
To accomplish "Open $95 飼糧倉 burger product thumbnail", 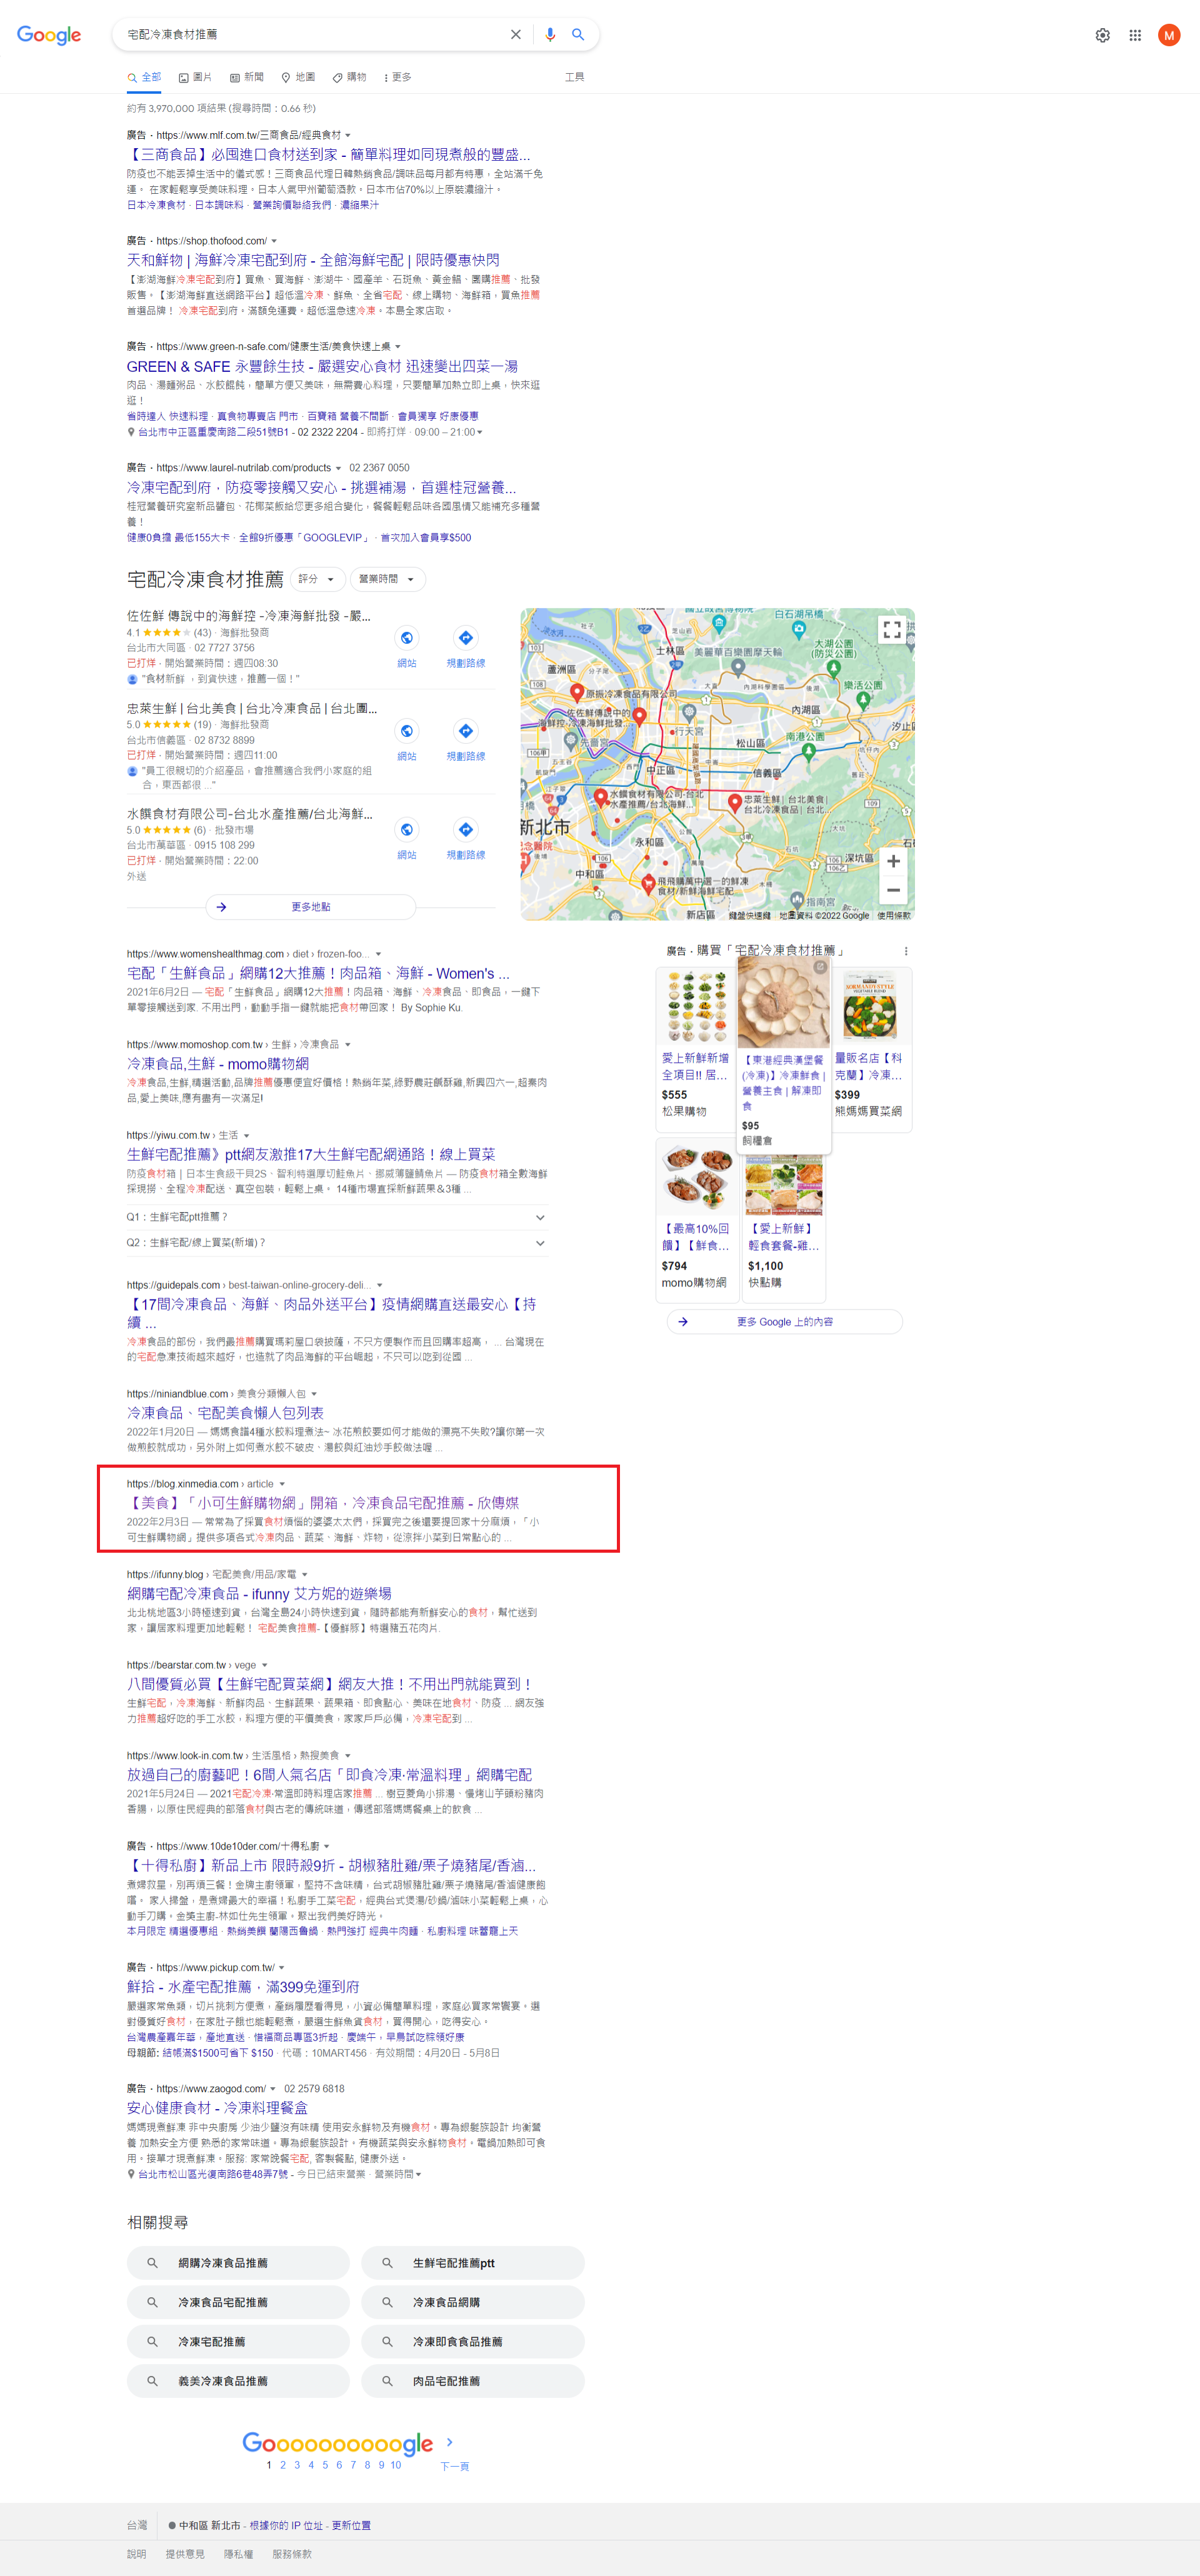I will click(x=783, y=1003).
